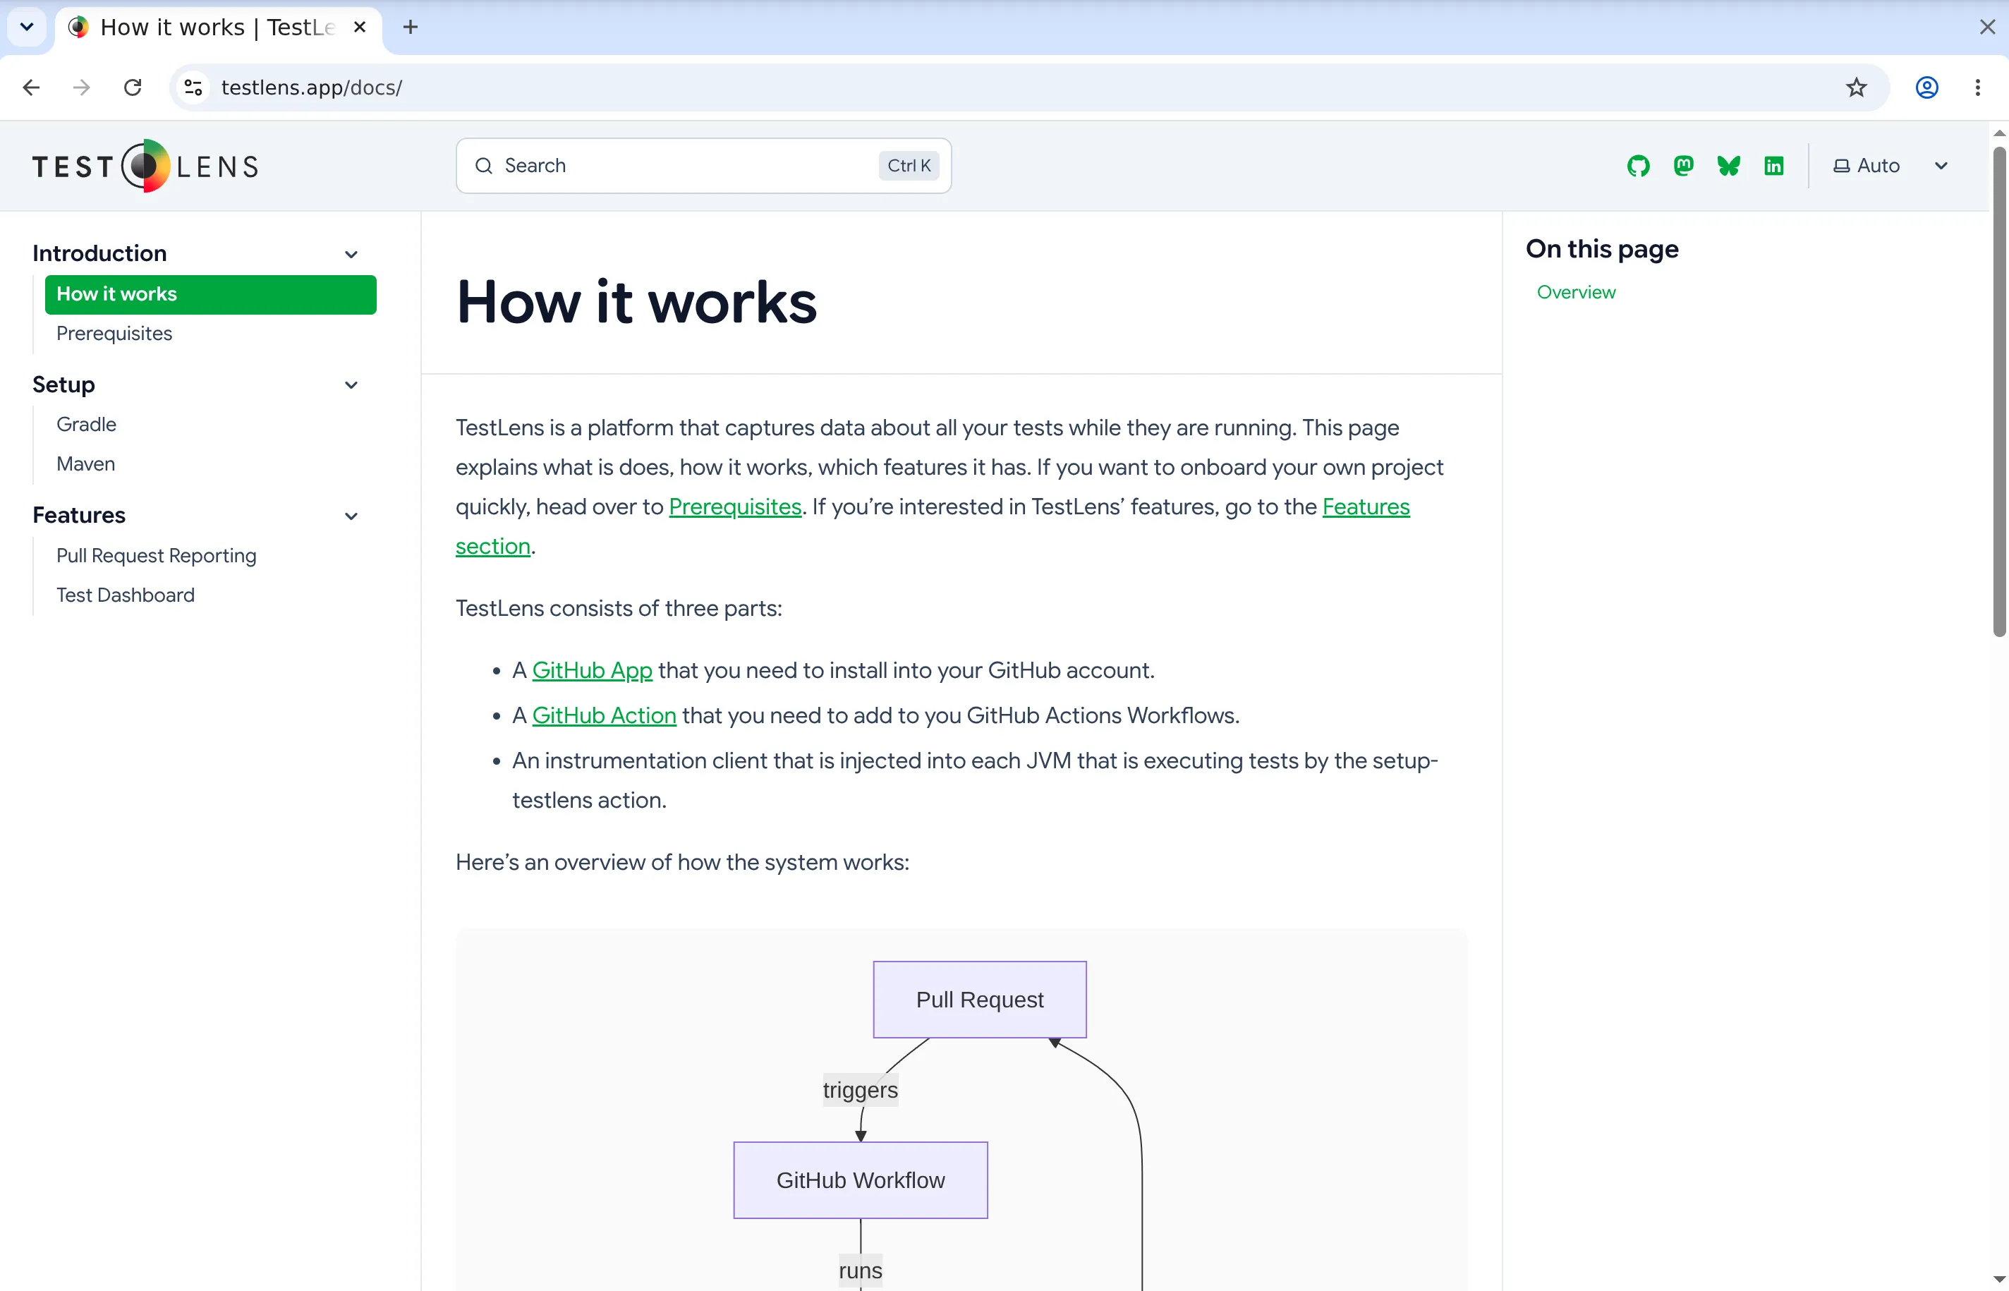Reload the page with refresh icon
Viewport: 2009px width, 1291px height.
[x=133, y=87]
